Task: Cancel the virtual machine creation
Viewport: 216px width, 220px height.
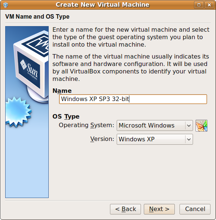Action: (195, 209)
